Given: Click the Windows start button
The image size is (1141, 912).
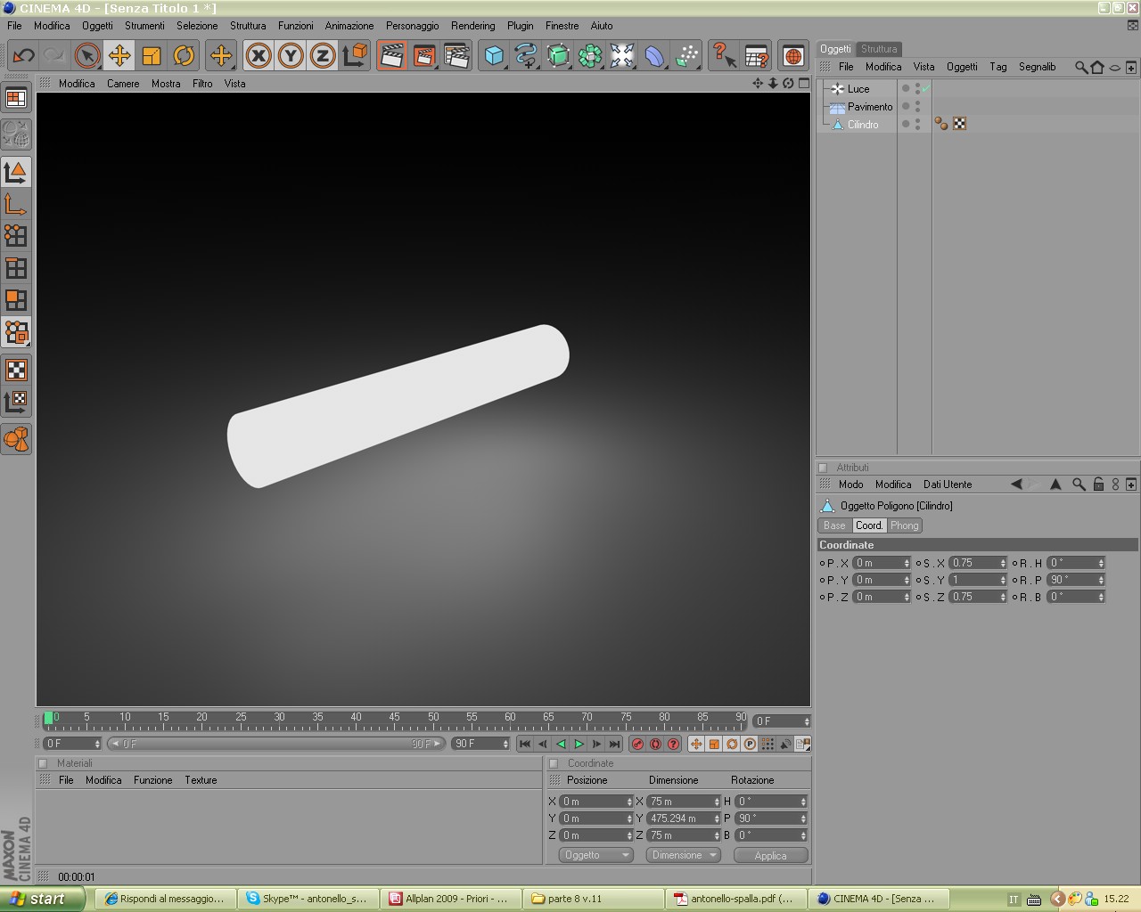Looking at the screenshot, I should (43, 899).
